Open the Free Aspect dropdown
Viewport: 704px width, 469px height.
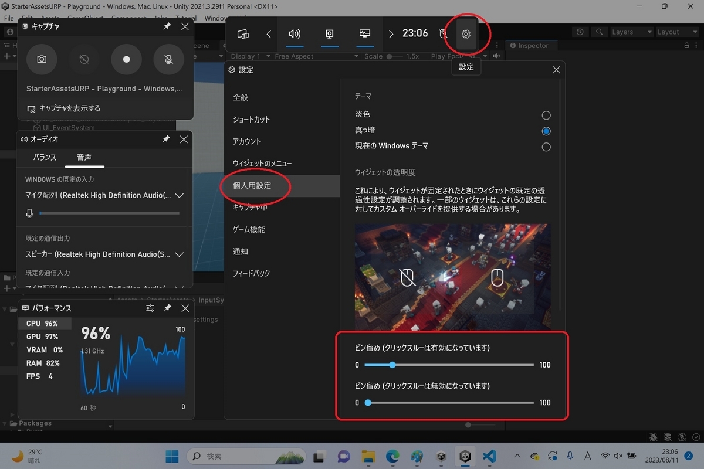tap(317, 56)
